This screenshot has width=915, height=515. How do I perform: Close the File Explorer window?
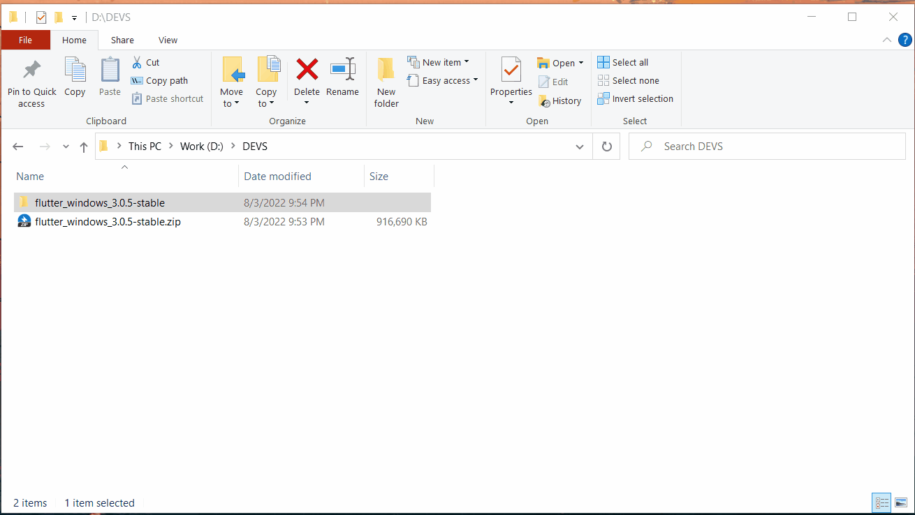click(893, 17)
